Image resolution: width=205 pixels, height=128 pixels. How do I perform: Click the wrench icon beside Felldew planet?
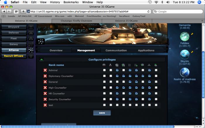tap(192, 34)
